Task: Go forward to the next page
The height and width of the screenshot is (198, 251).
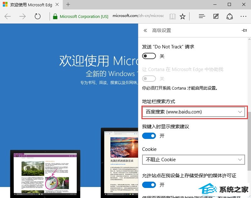Action: click(22, 16)
